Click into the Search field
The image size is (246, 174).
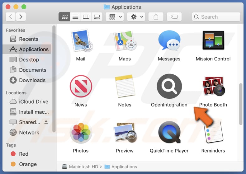pyautogui.click(x=216, y=16)
